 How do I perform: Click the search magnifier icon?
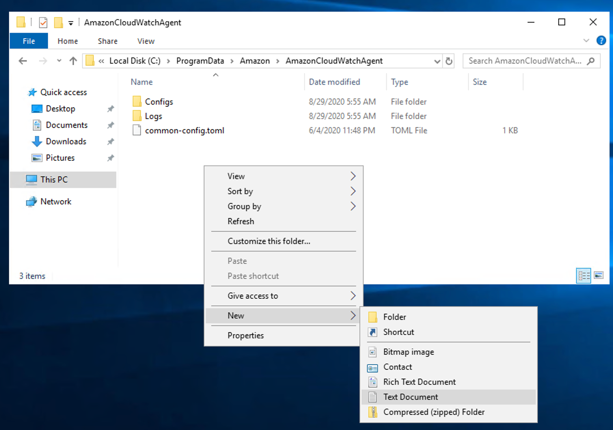click(x=591, y=61)
